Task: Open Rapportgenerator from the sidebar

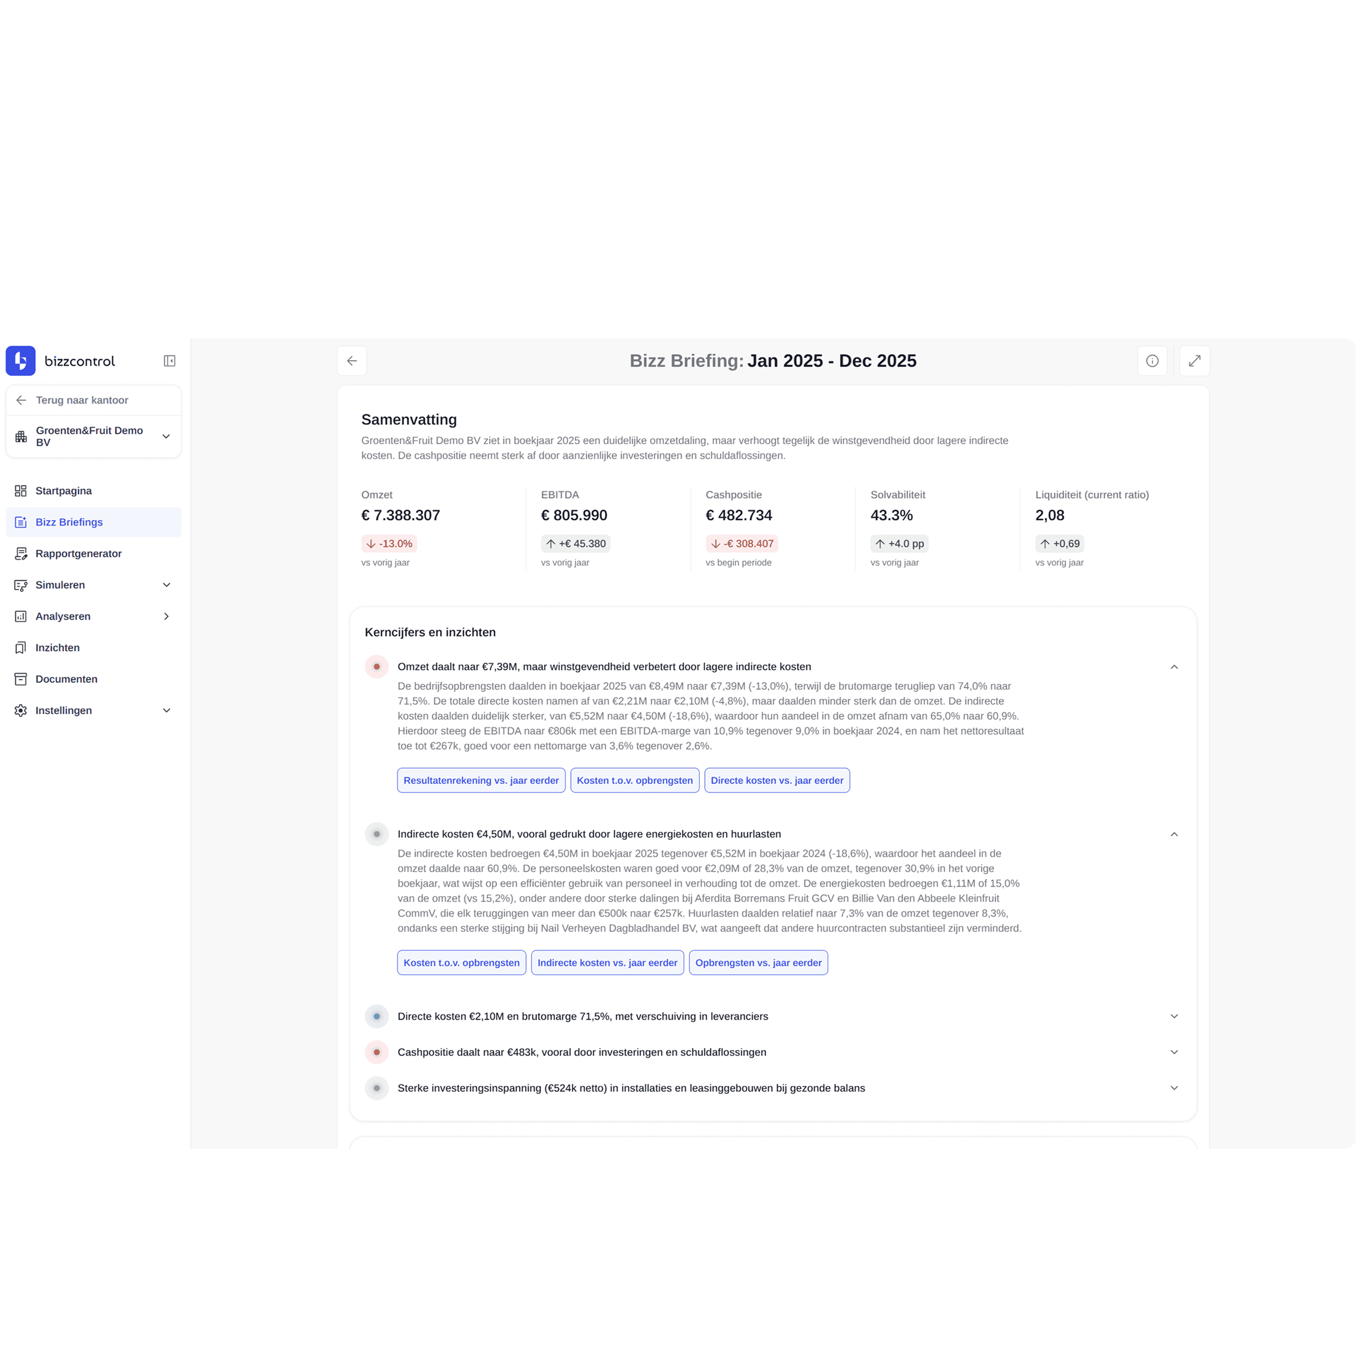Action: [78, 553]
